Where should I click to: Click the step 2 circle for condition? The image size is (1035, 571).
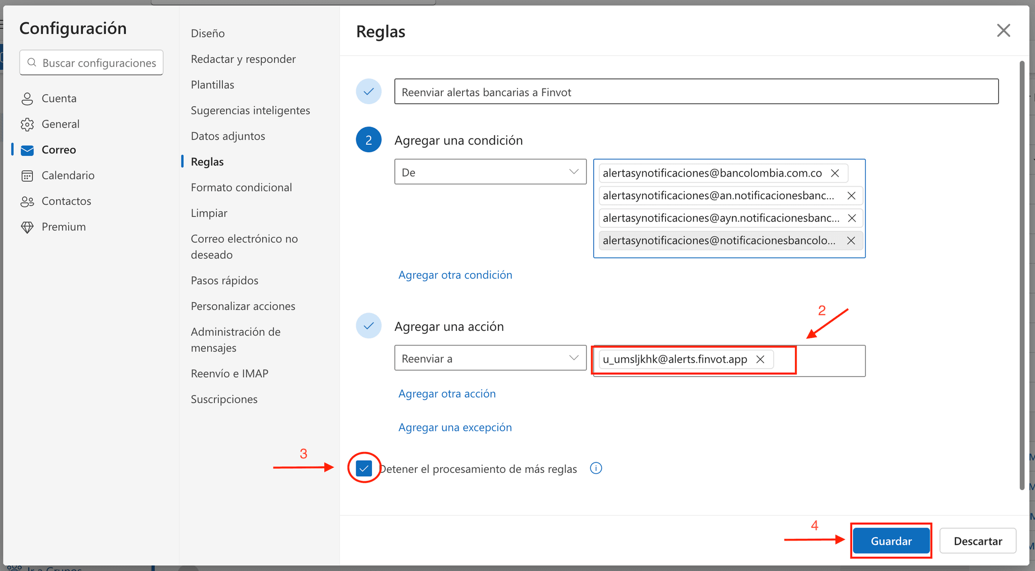click(x=368, y=140)
